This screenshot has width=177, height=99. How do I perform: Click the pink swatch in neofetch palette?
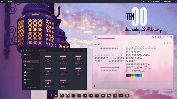[130, 76]
